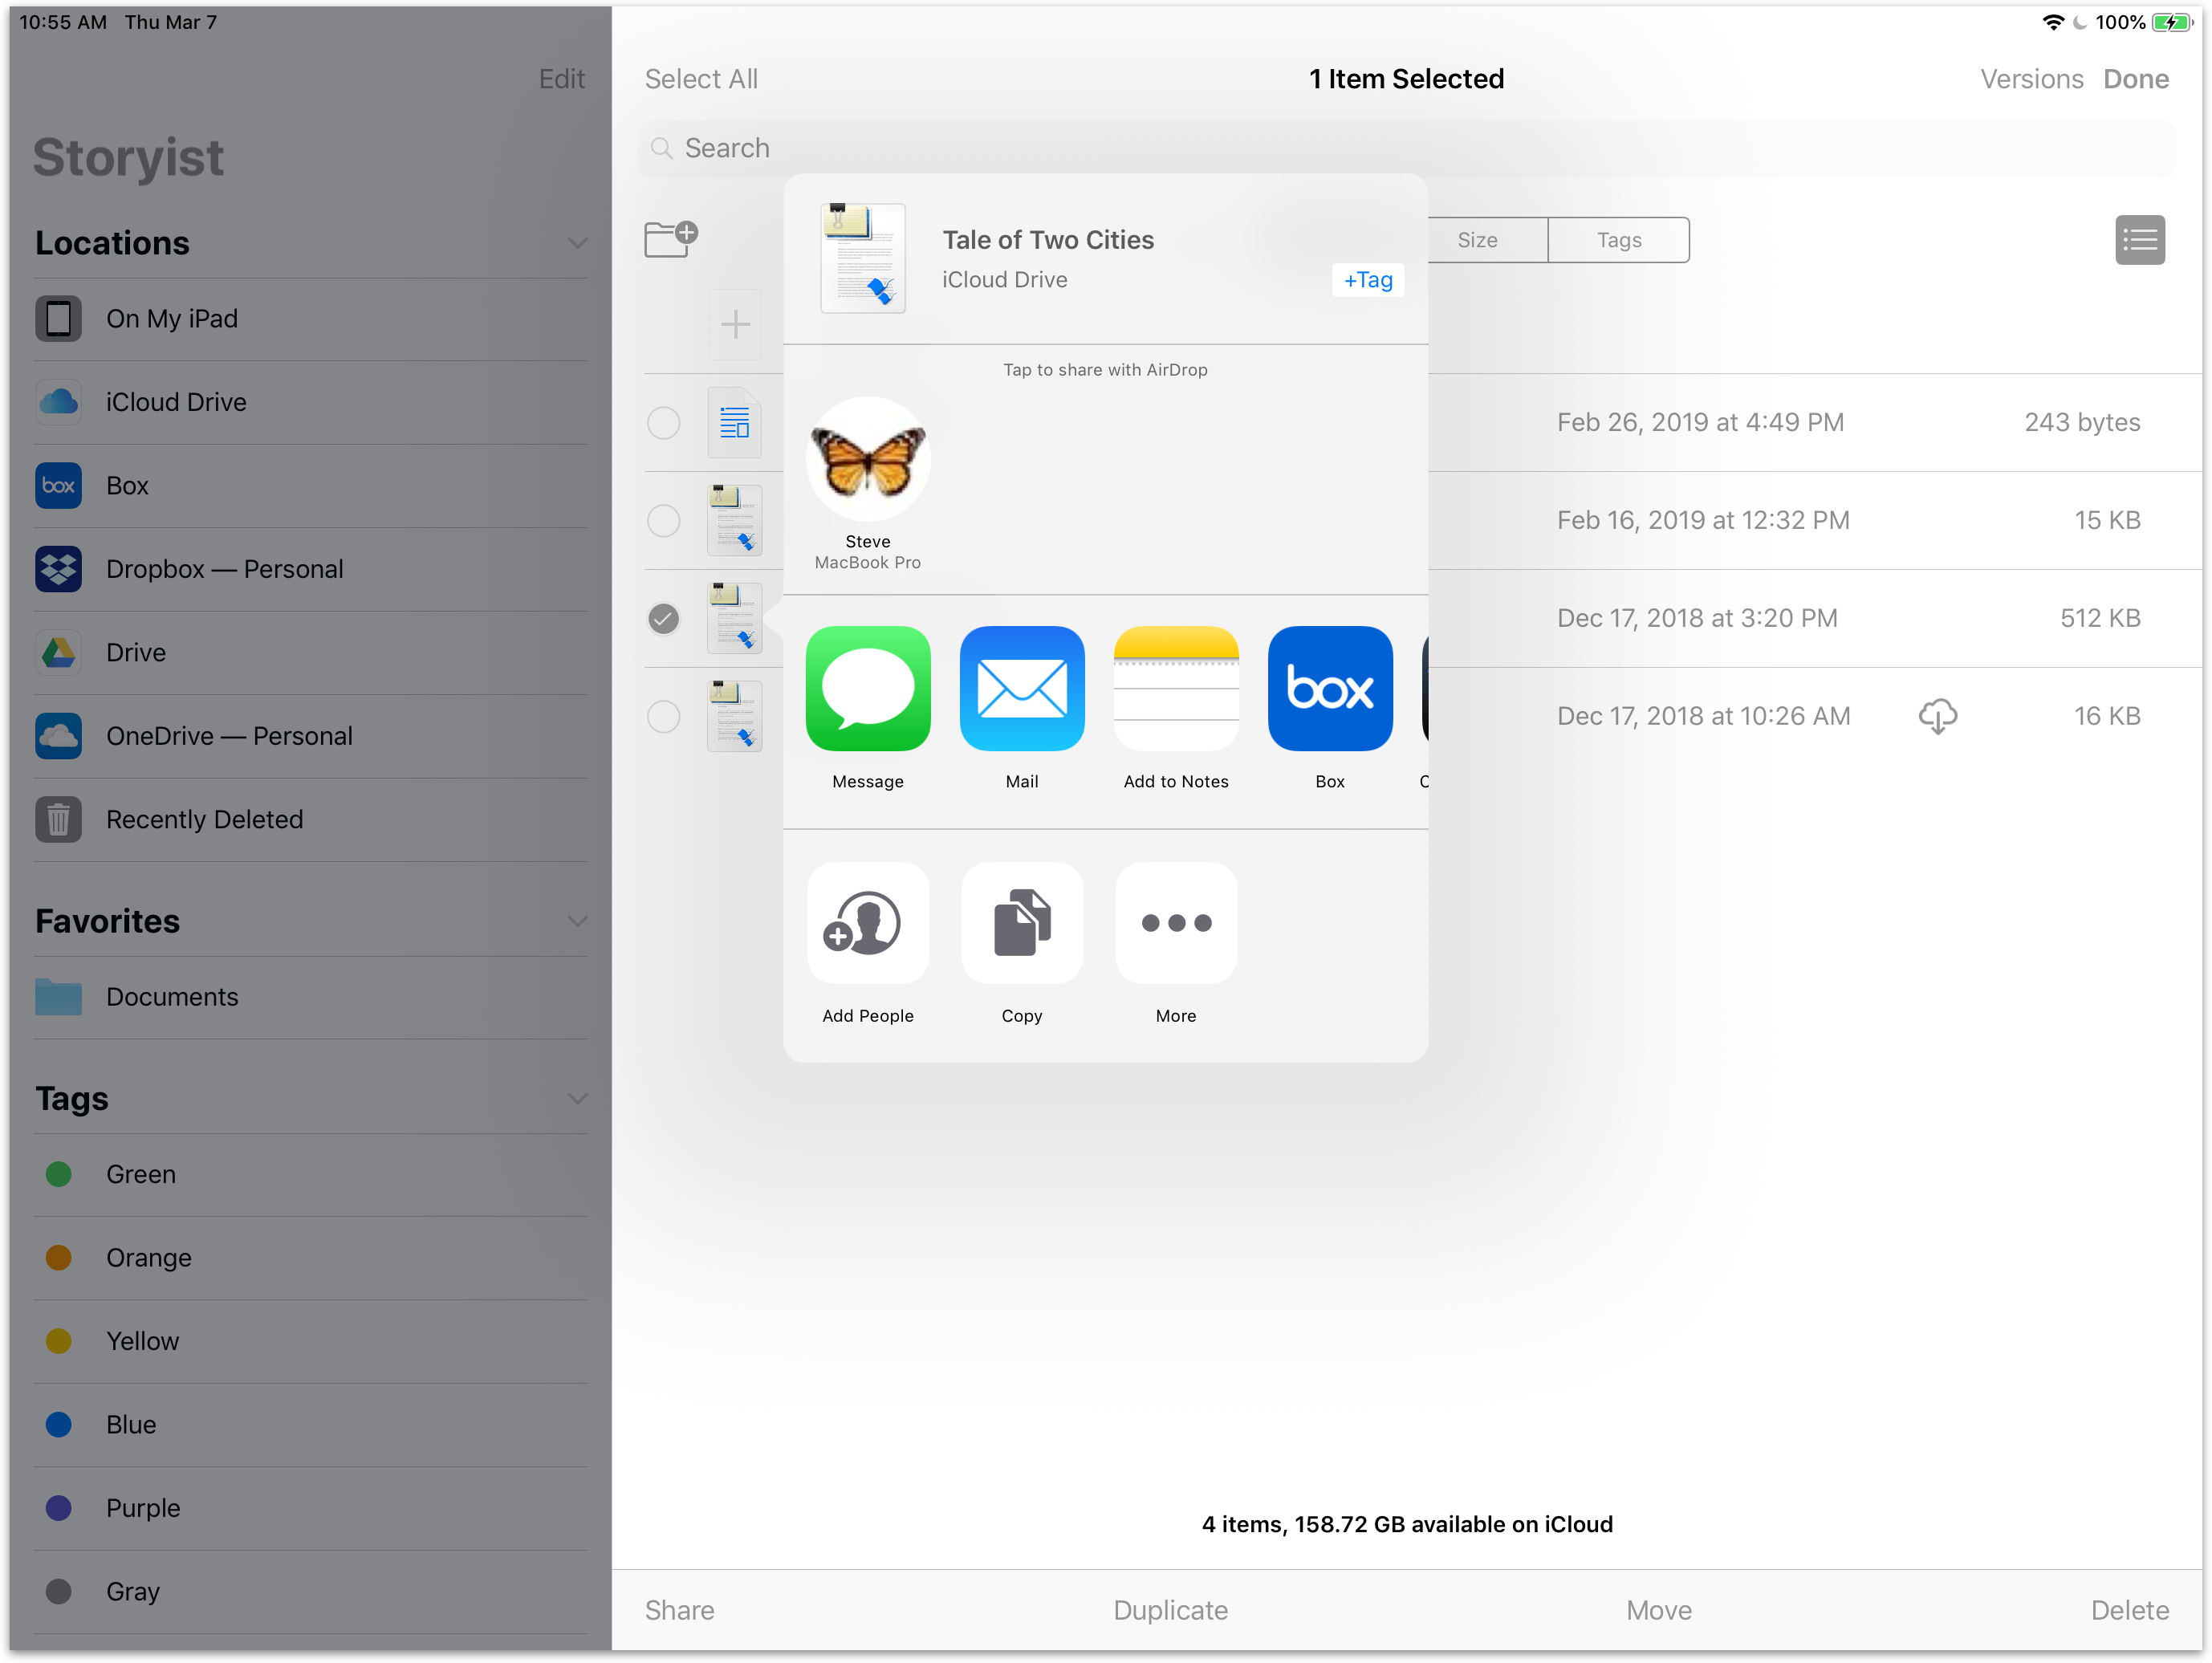Tap Select All
The height and width of the screenshot is (1663, 2212).
[701, 79]
